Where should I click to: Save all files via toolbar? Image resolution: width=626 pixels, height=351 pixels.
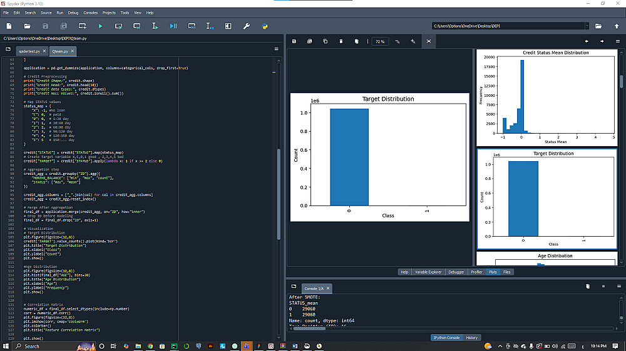tap(63, 26)
